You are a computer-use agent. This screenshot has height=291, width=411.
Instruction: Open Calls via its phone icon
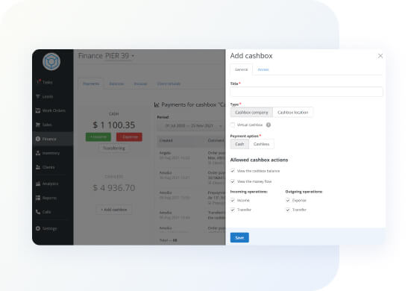[x=38, y=212]
